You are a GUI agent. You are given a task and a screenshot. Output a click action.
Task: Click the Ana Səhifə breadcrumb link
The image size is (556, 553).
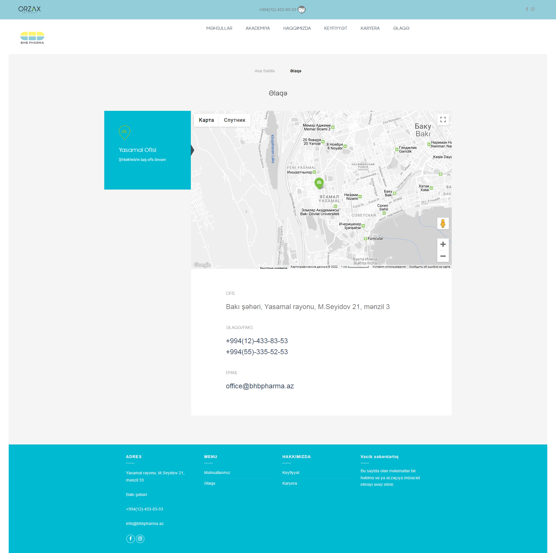(x=264, y=71)
